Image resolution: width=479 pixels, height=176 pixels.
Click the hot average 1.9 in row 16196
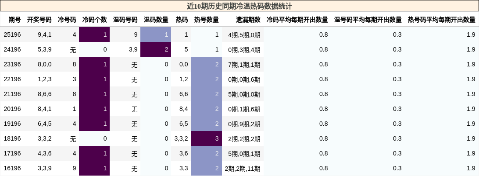tap(471, 169)
